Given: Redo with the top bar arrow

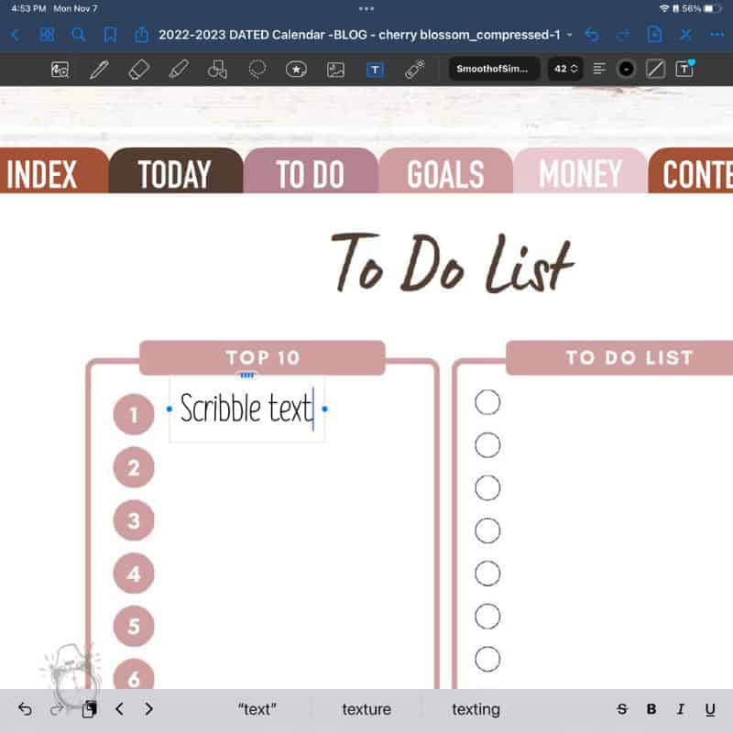Looking at the screenshot, I should (x=623, y=35).
